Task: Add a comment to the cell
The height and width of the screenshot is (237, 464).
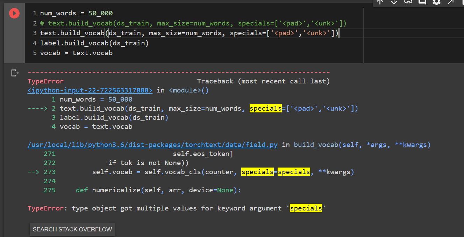Action: point(422,2)
